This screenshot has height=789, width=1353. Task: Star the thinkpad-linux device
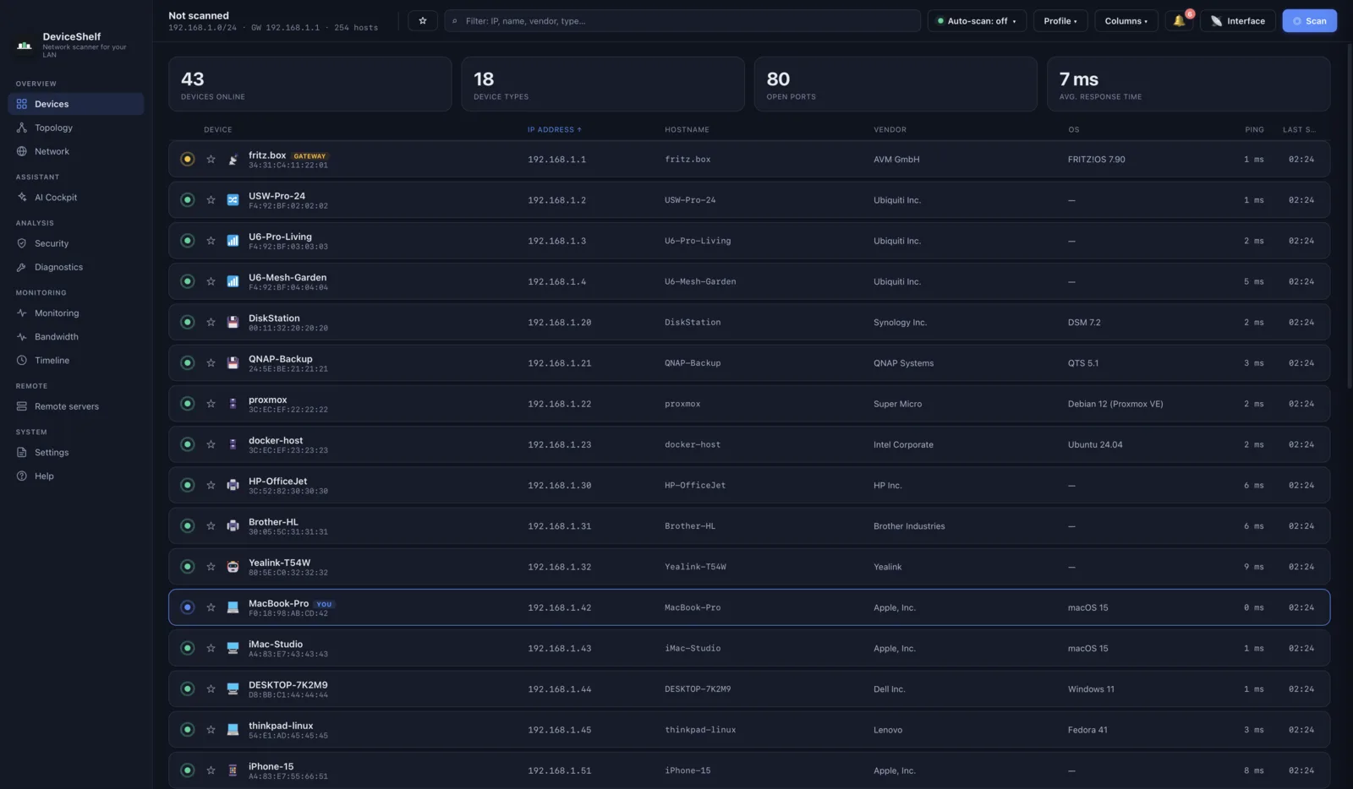[211, 730]
